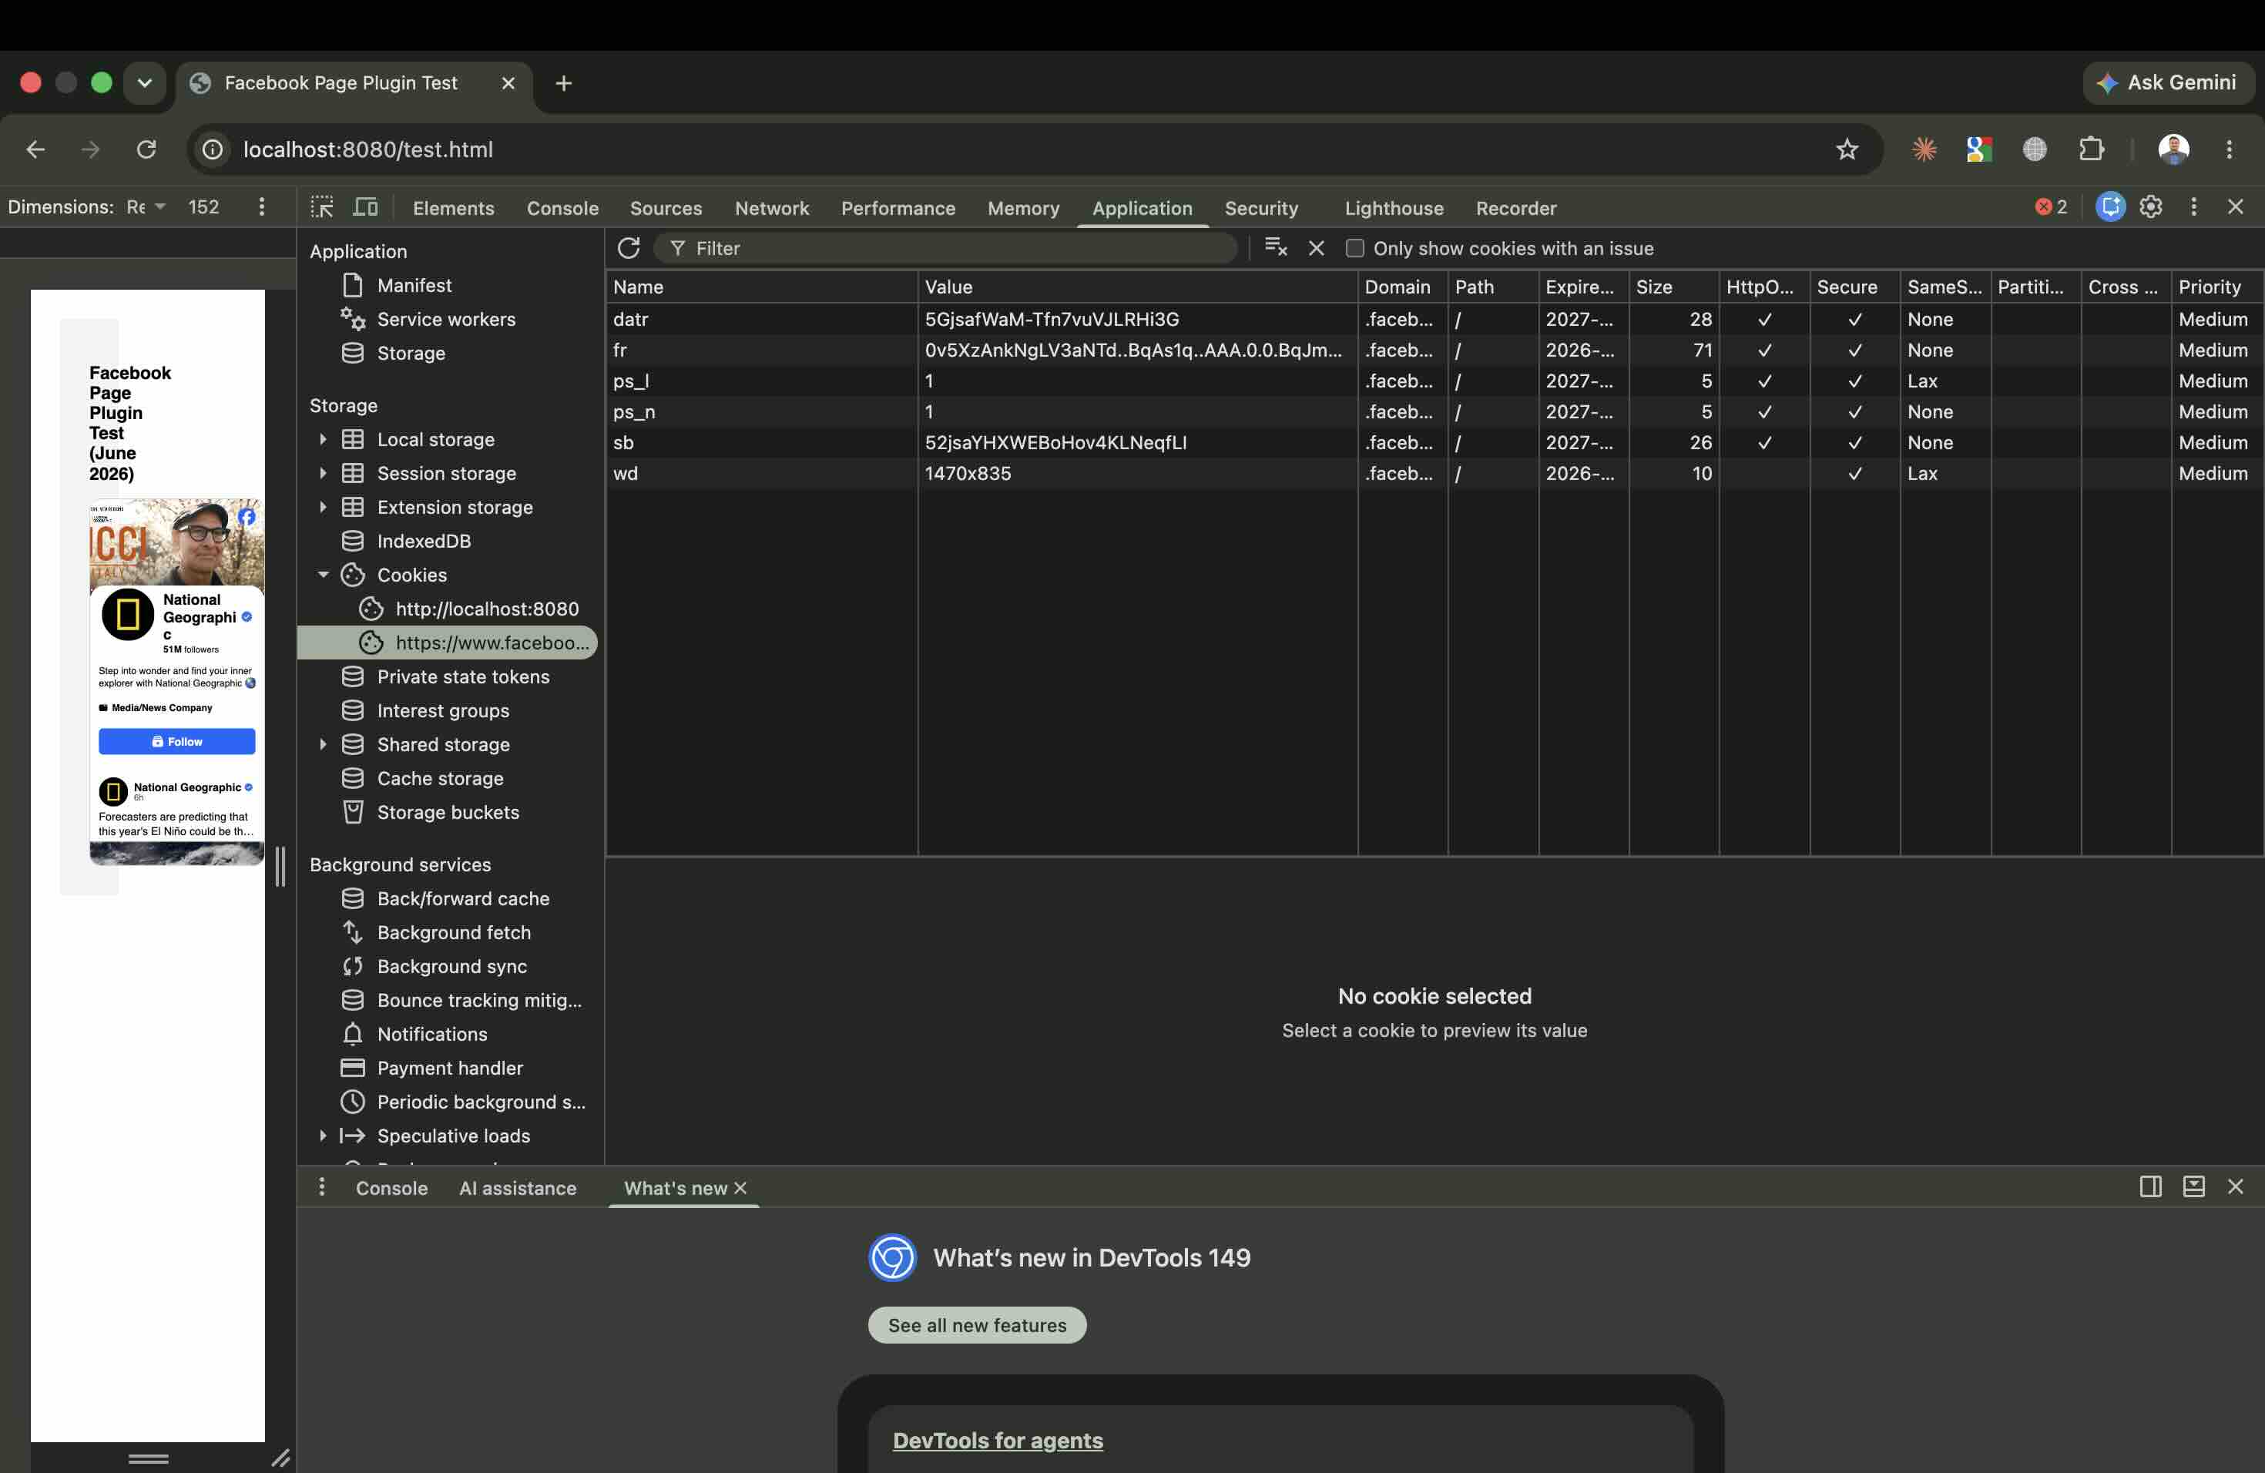Image resolution: width=2265 pixels, height=1473 pixels.
Task: Open Service workers in the sidebar
Action: click(x=445, y=319)
